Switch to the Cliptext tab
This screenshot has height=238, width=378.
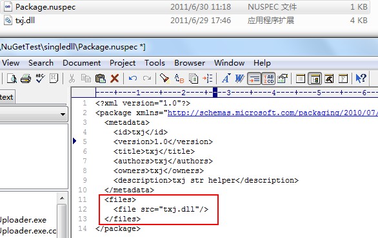[7, 97]
